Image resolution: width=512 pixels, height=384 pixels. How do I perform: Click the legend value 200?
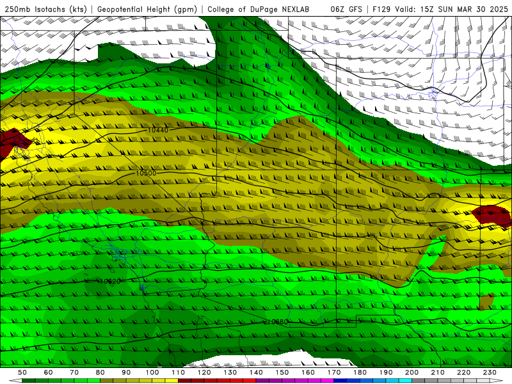click(x=412, y=372)
